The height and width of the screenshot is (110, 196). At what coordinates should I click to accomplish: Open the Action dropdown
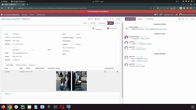coord(98,19)
